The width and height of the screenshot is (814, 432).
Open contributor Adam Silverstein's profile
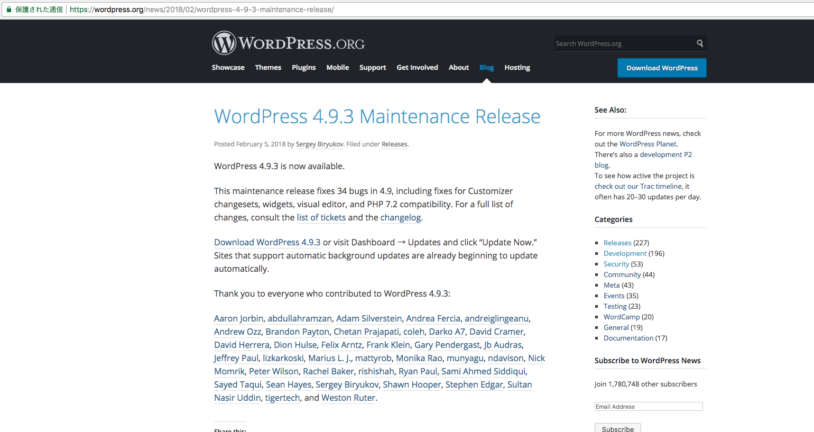click(369, 318)
